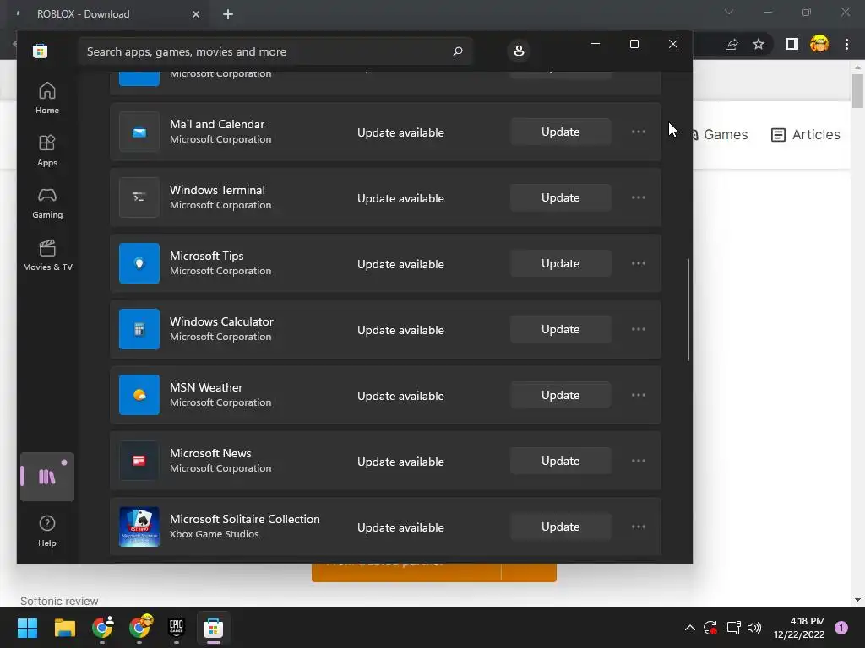Open Epic Games Launcher from taskbar

[176, 628]
